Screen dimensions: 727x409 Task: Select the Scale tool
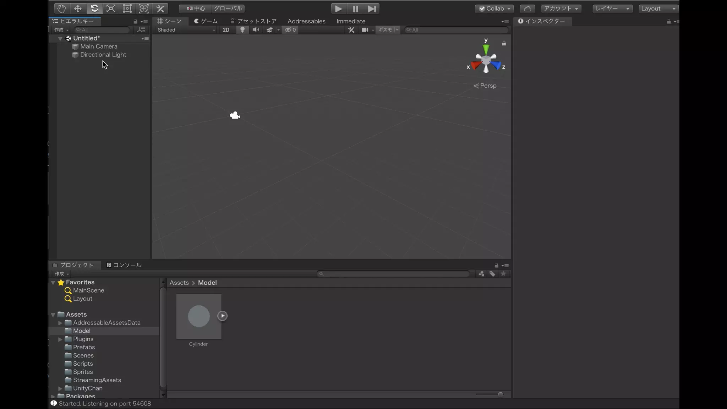pos(111,9)
